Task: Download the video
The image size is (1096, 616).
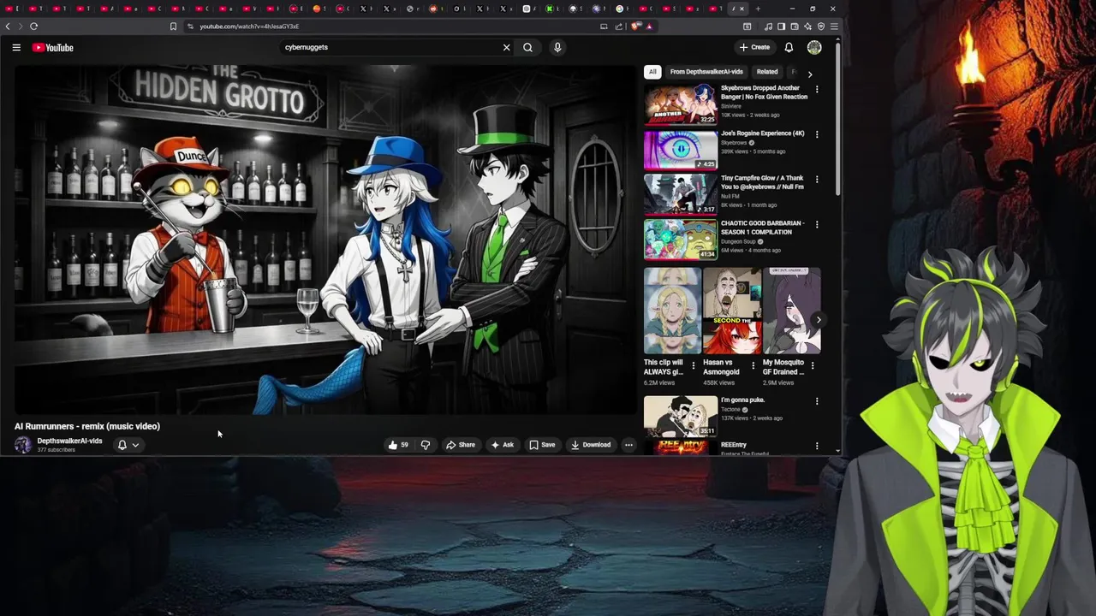Action: point(591,445)
